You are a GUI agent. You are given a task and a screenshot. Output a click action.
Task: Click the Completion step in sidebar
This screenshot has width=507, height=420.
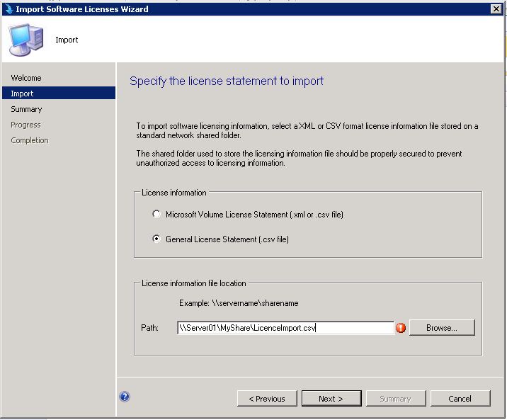30,140
